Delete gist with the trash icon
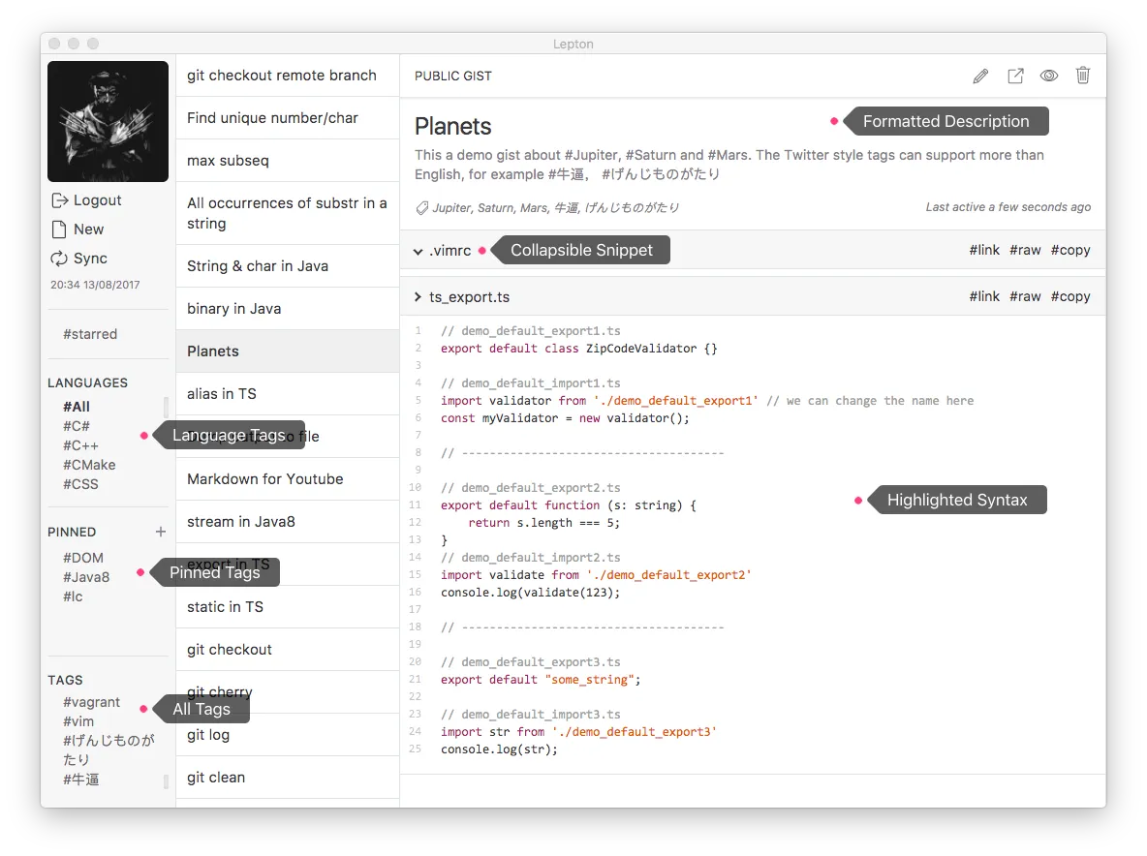1147x856 pixels. (1083, 76)
